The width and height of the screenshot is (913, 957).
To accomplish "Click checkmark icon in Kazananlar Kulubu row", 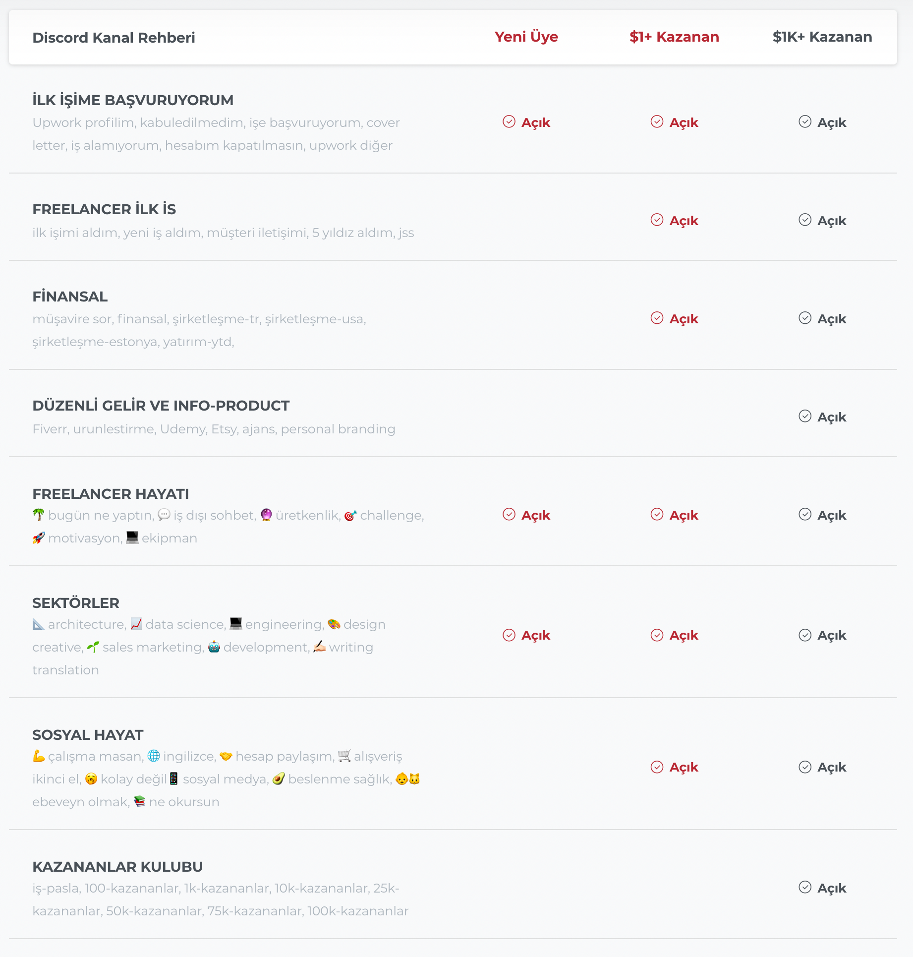I will (805, 887).
